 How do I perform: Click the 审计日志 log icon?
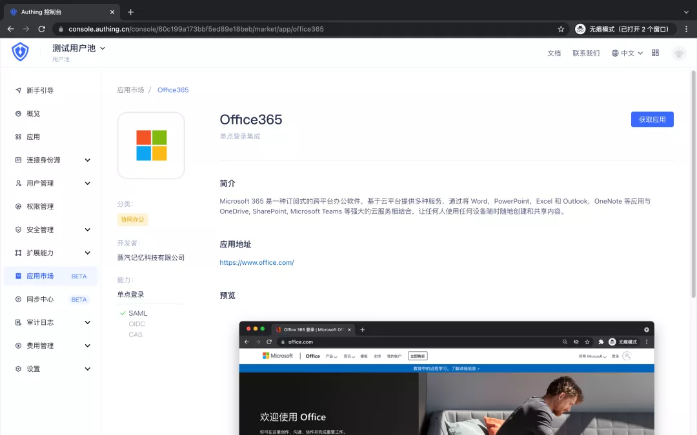(x=18, y=322)
